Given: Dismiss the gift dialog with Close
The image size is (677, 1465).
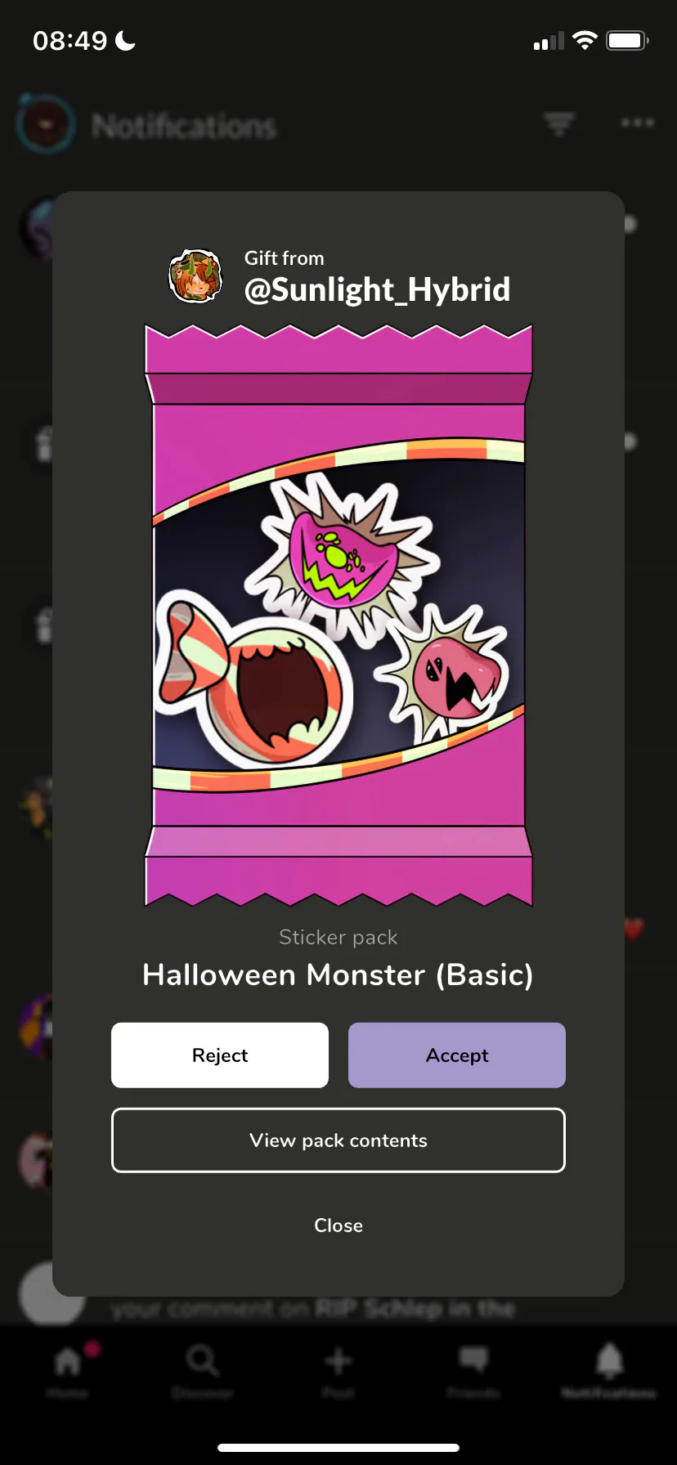Looking at the screenshot, I should 338,1225.
